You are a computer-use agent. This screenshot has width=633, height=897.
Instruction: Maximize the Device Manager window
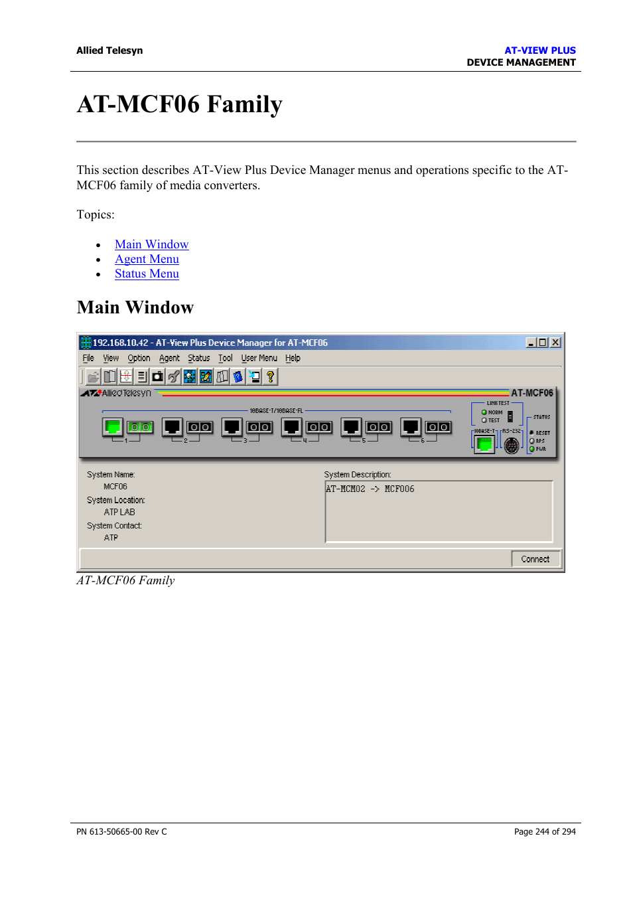pos(542,343)
